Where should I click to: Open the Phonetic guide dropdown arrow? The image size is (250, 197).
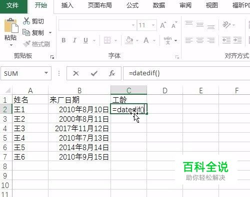pos(175,40)
